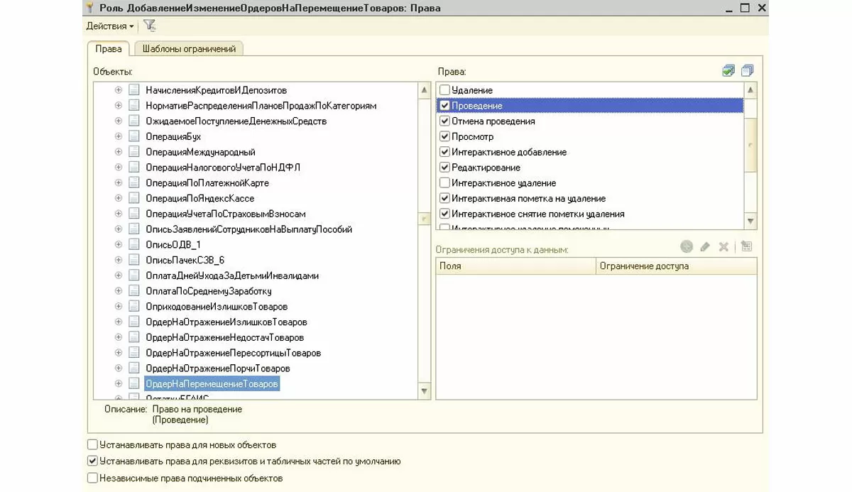
Task: Enable Интерактивное удаление right
Action: coord(445,183)
